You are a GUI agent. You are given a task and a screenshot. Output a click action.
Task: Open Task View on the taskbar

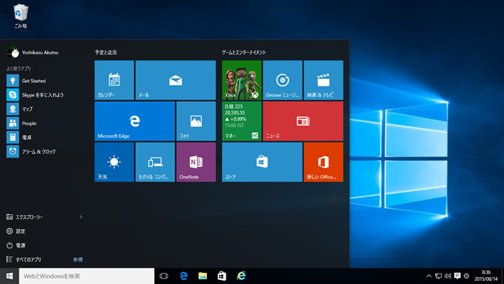coord(164,276)
